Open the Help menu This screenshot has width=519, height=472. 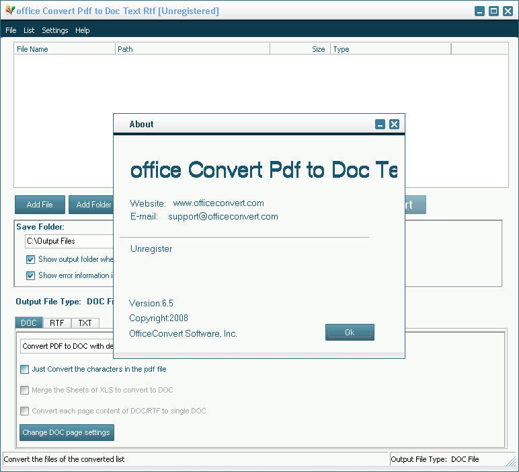(x=83, y=30)
